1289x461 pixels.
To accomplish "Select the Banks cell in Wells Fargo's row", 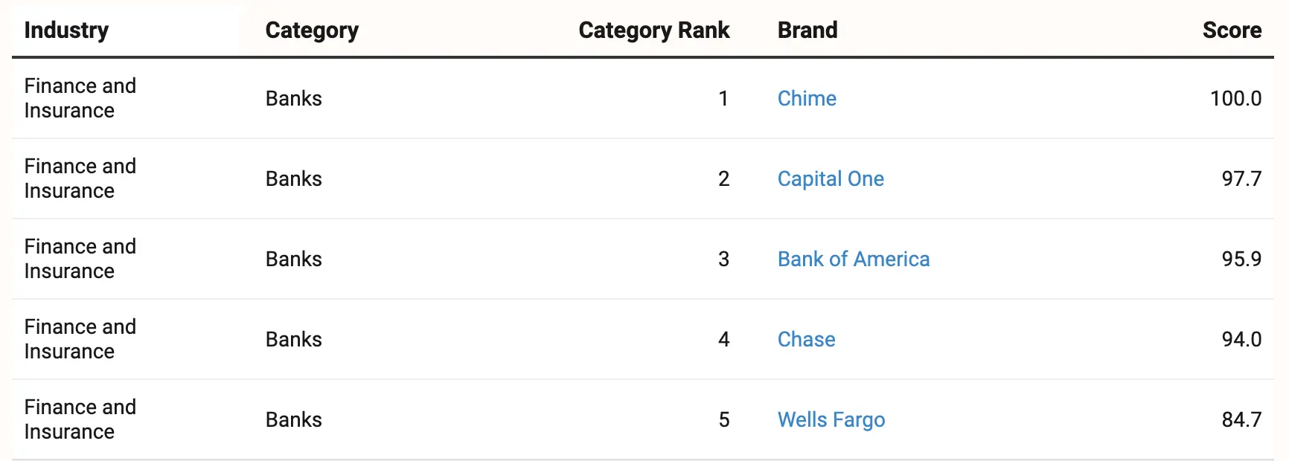I will click(294, 419).
